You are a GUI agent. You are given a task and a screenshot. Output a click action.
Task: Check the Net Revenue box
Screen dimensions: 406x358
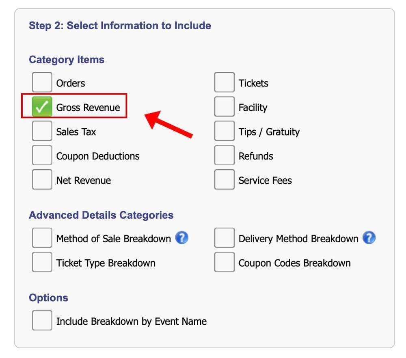[42, 180]
